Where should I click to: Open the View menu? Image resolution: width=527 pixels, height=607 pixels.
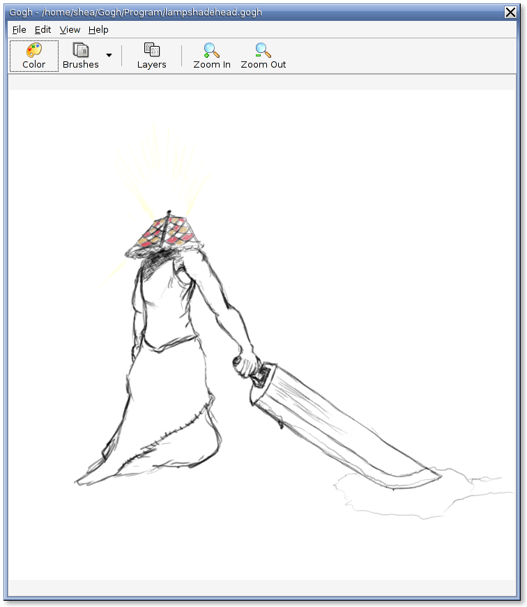pyautogui.click(x=70, y=30)
